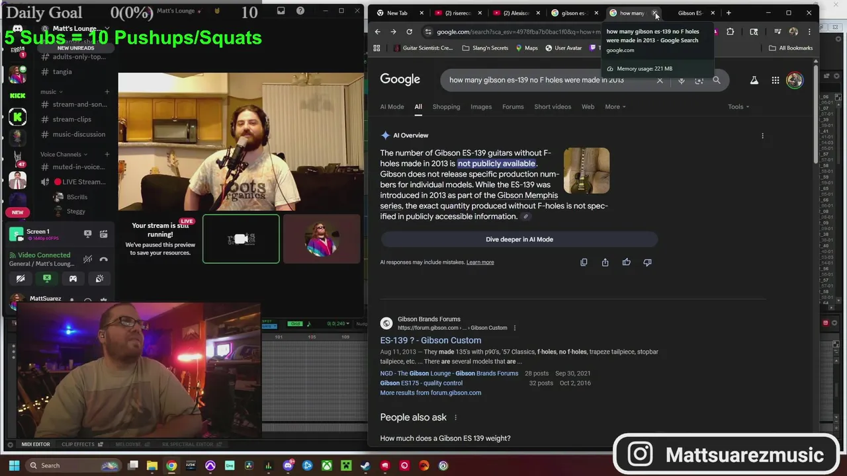Switch to Images search tab
Image resolution: width=847 pixels, height=476 pixels.
[481, 106]
